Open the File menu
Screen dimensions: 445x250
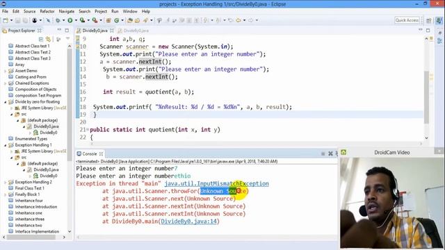pos(5,11)
